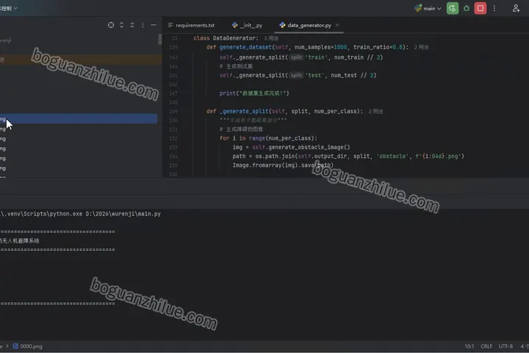This screenshot has width=529, height=353.
Task: Open the main run configuration dropdown
Action: pos(428,8)
